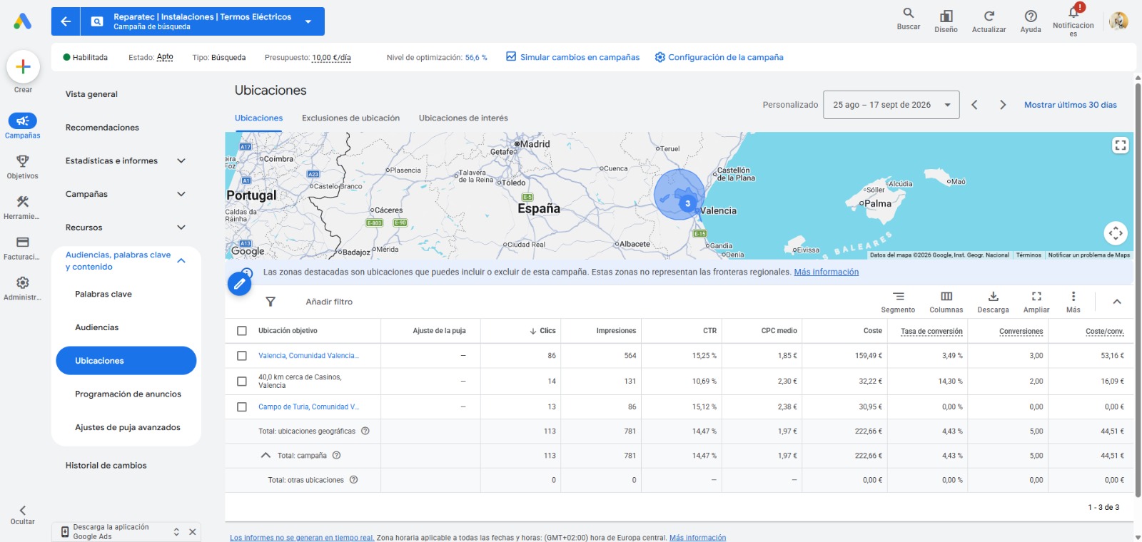The image size is (1142, 542).
Task: Expand the Campañas sidebar section
Action: [181, 194]
